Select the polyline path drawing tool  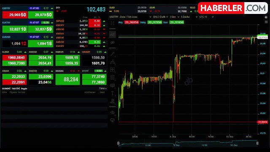coord(112,62)
